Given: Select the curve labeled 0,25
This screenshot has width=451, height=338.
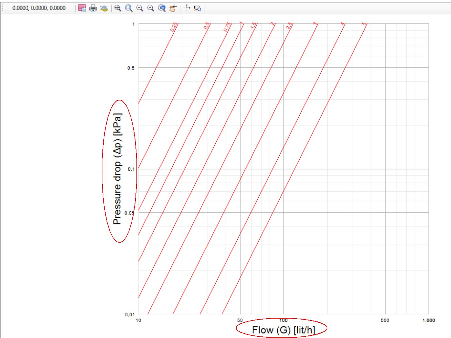Looking at the screenshot, I should click(x=173, y=26).
